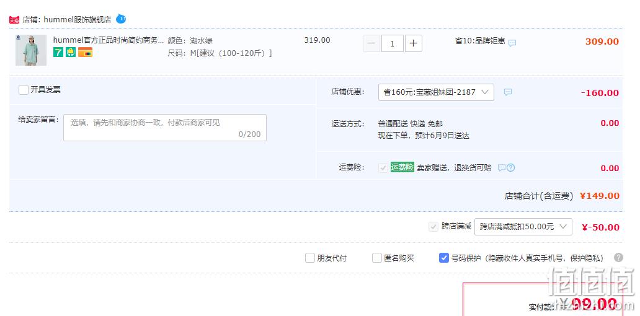Open the 店铺优惠 discount dropdown 省160元
640x316 pixels.
coord(437,92)
